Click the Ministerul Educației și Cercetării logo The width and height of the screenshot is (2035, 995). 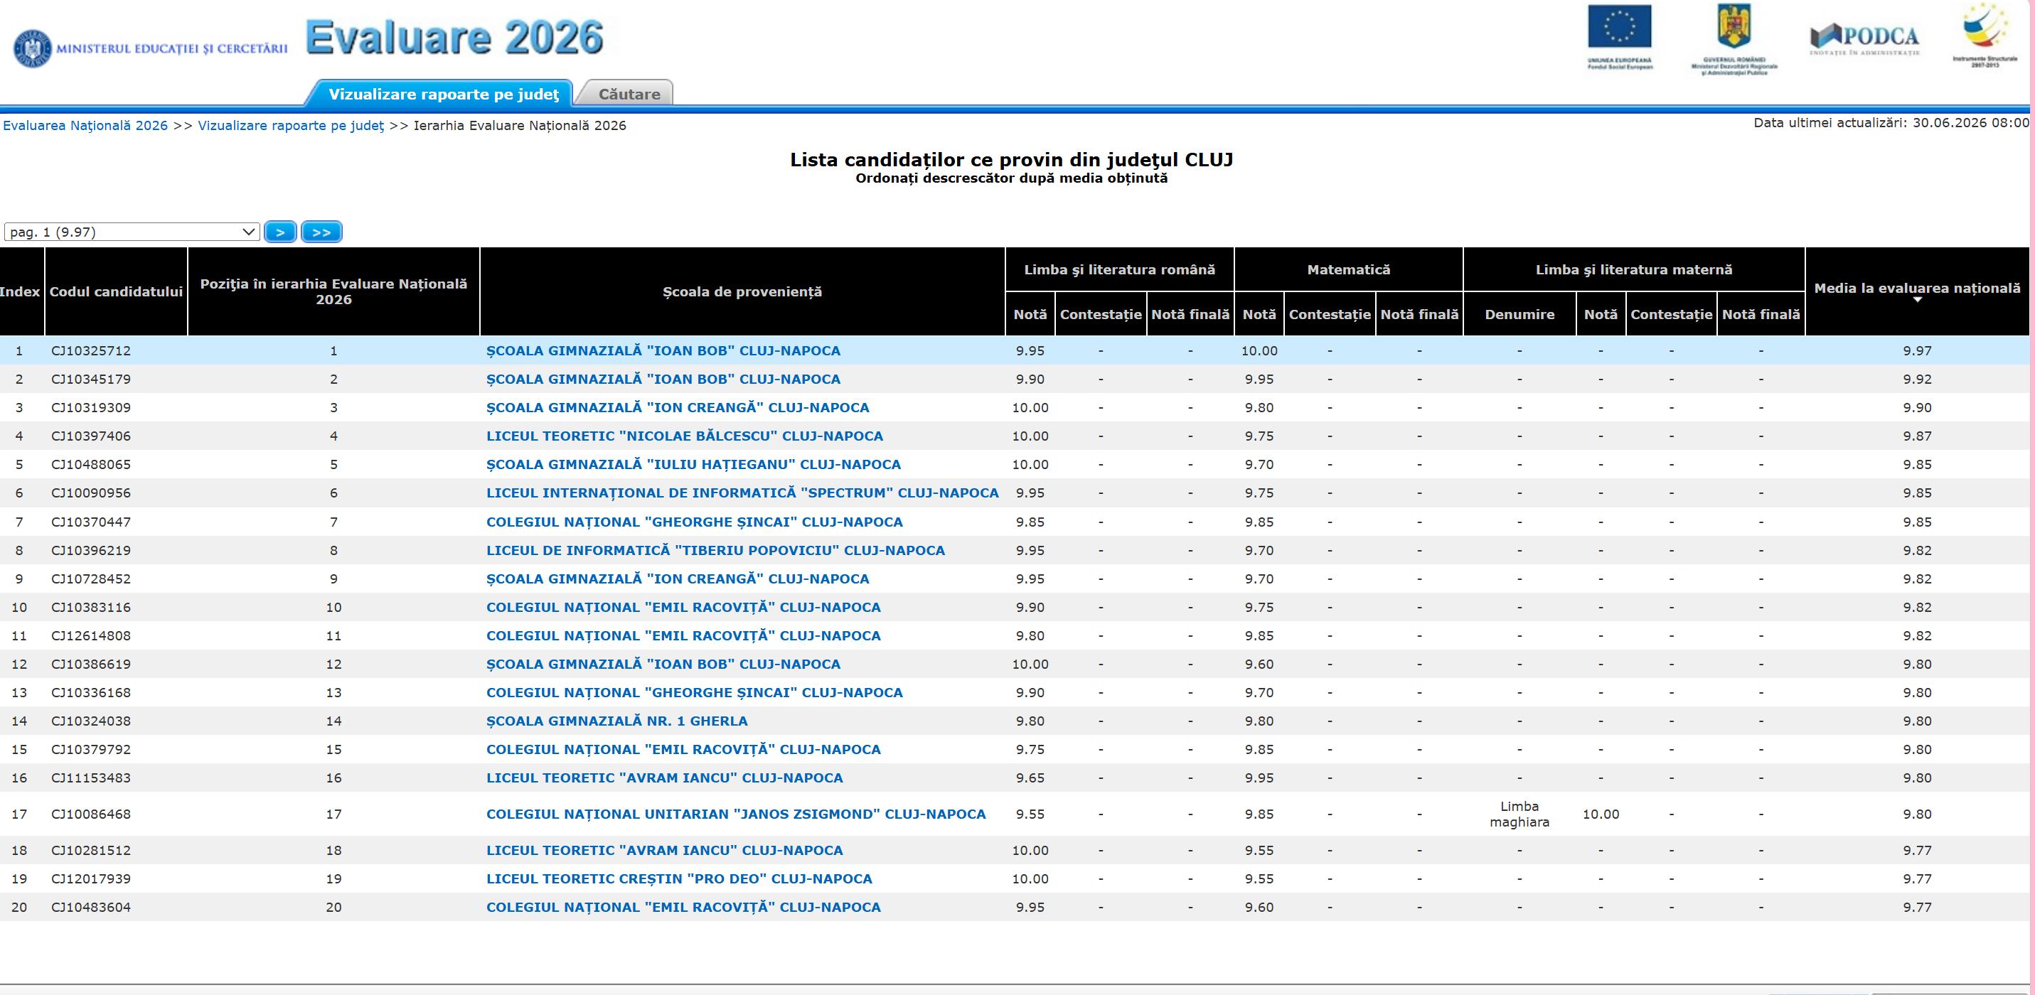click(150, 48)
